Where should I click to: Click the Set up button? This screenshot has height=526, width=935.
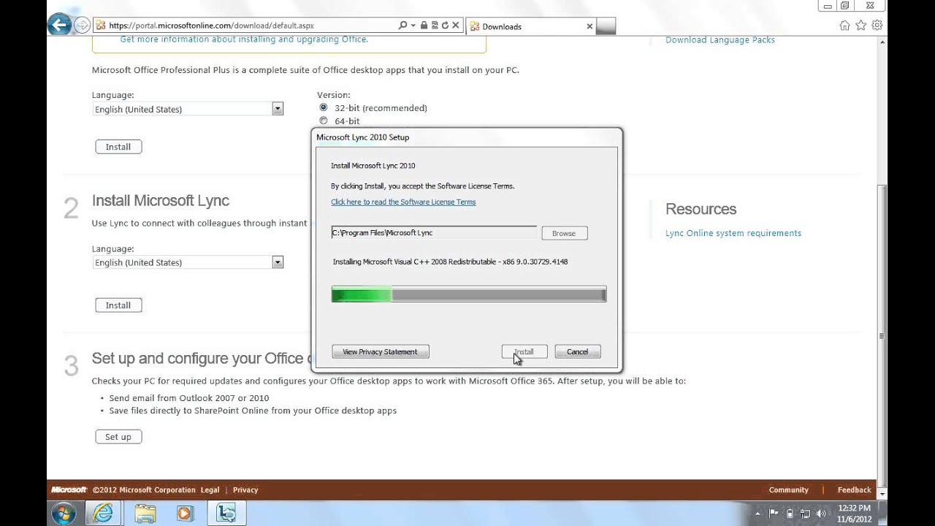pos(118,437)
